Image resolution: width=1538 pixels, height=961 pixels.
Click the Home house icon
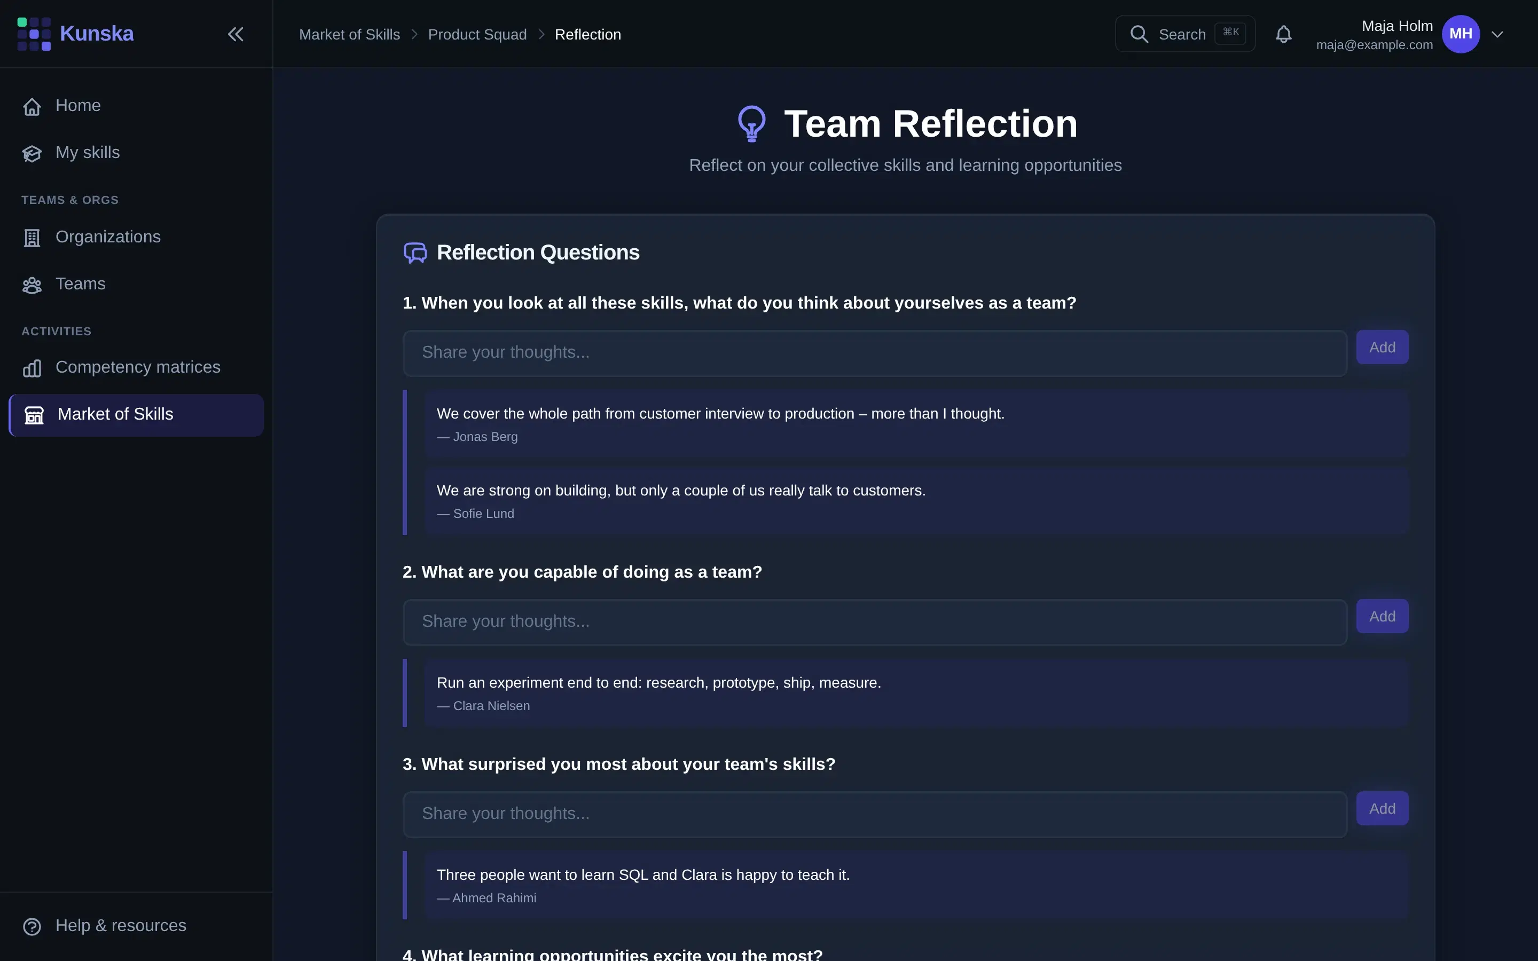32,106
